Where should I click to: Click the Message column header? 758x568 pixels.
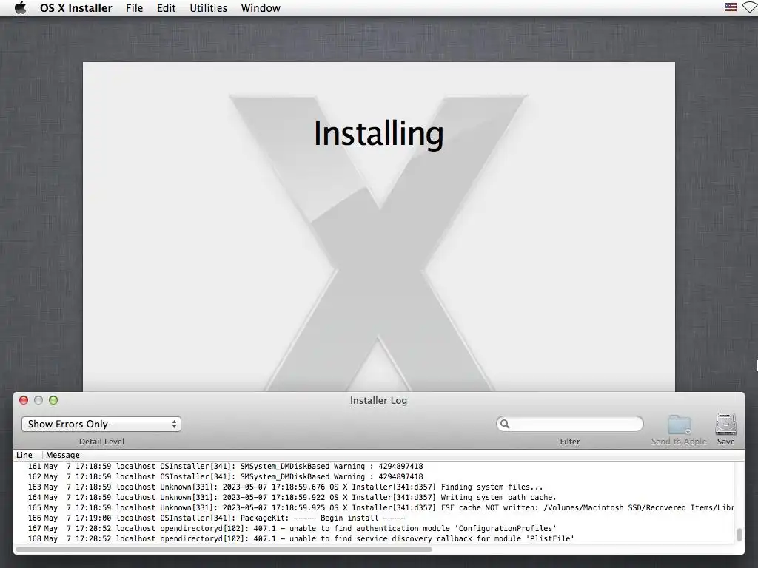[x=63, y=455]
